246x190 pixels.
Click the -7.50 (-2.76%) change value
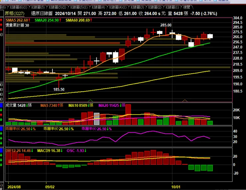tap(204, 14)
